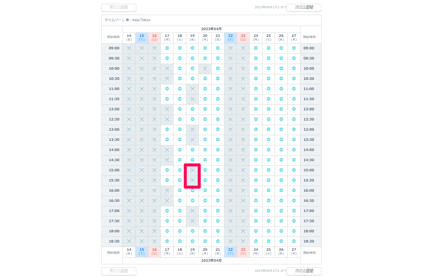Viewport: 447px width, 276px height.
Task: Select available slot April 18 at 09:30
Action: pyautogui.click(x=180, y=58)
